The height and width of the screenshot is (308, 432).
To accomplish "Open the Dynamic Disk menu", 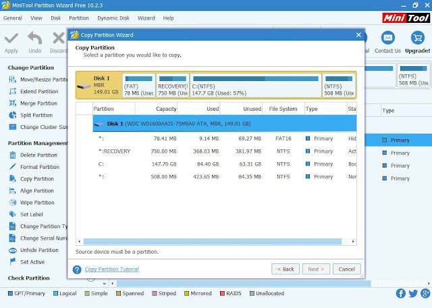I will (113, 18).
